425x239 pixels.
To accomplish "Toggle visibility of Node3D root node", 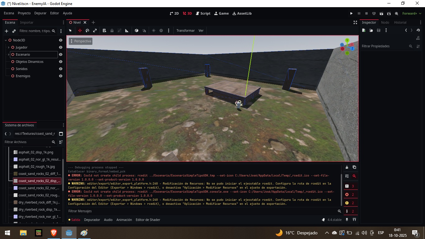I will [61, 40].
